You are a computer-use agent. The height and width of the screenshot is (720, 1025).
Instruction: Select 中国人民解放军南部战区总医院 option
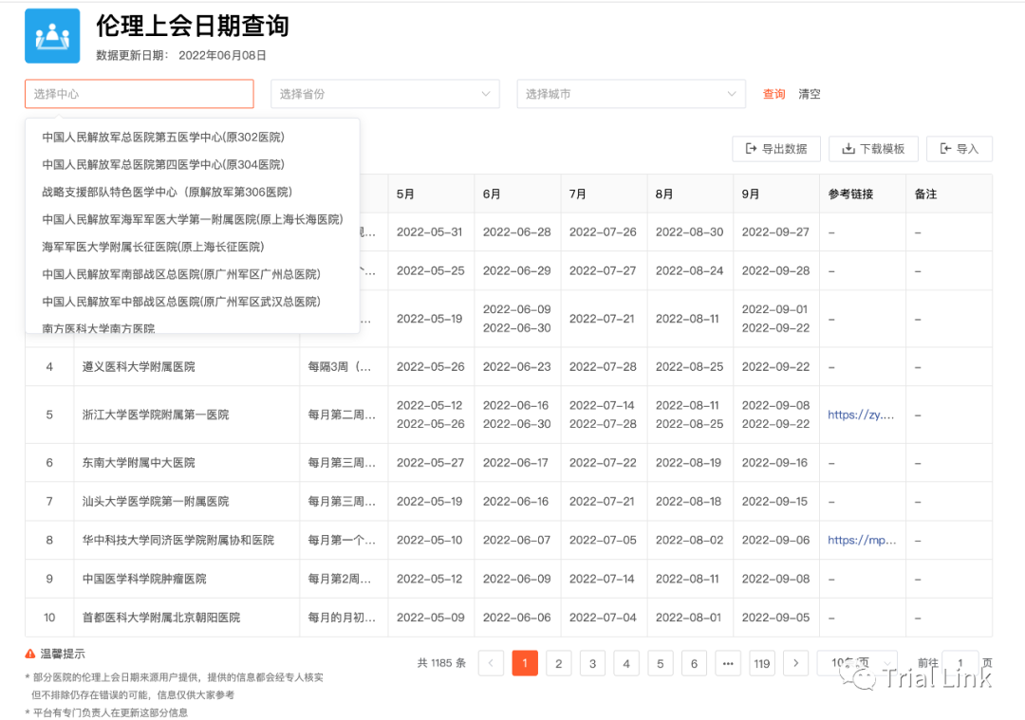click(x=192, y=274)
